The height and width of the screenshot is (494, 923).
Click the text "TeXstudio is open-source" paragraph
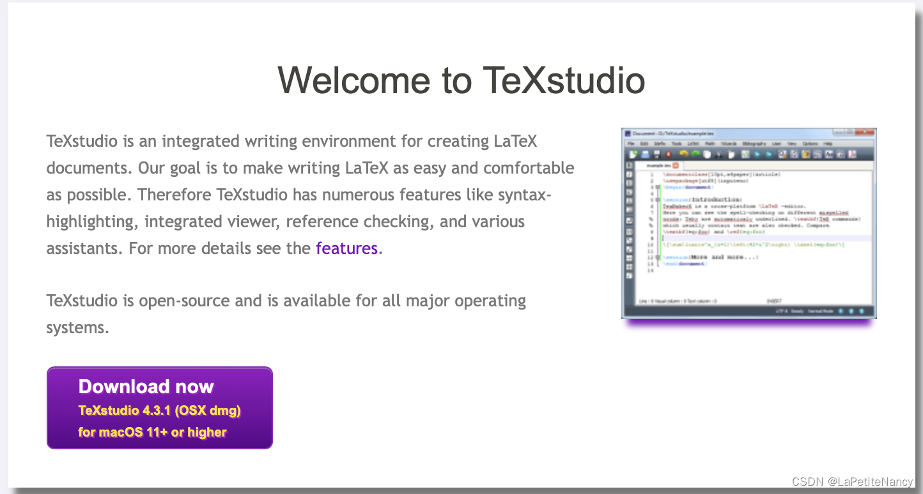[286, 314]
